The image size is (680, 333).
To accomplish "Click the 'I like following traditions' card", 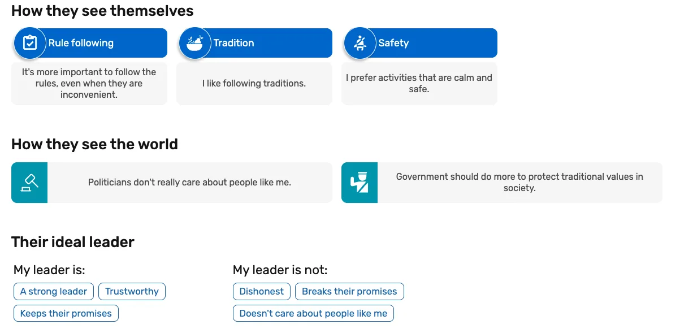I will (x=254, y=84).
